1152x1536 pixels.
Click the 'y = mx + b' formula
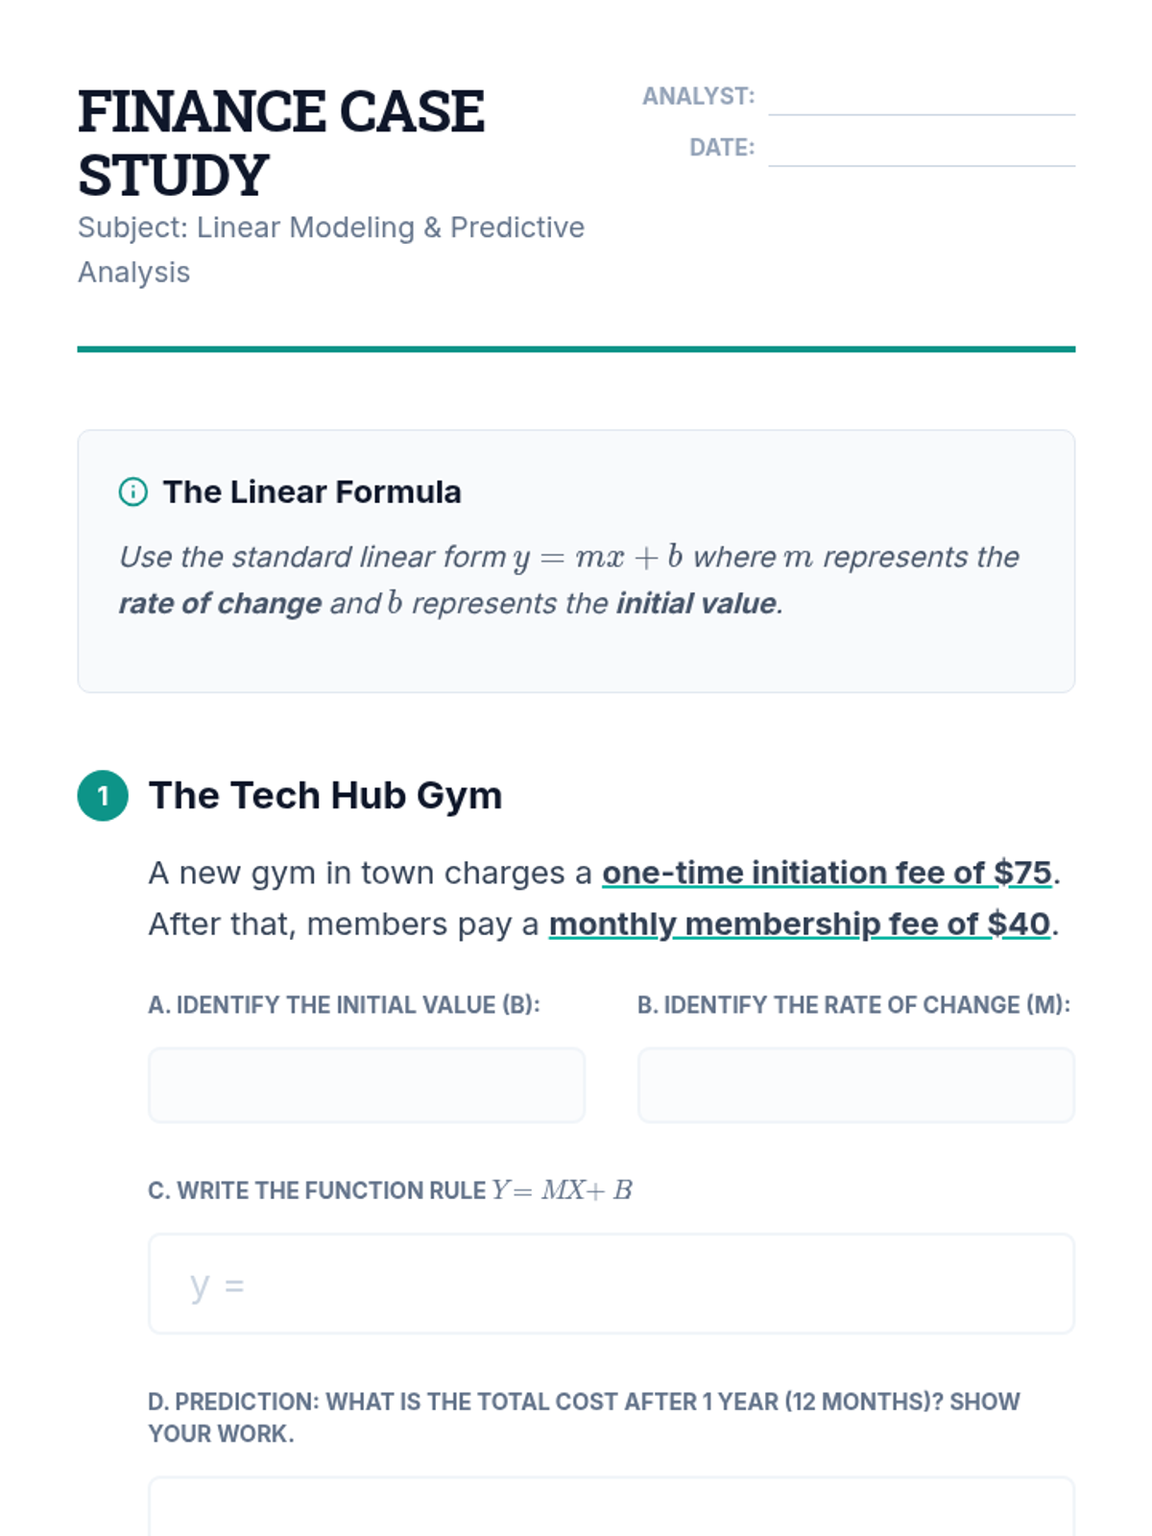click(597, 558)
